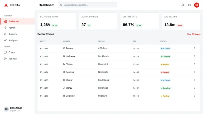Click Pending status for RT-4407
The image size is (203, 114).
pyautogui.click(x=165, y=96)
